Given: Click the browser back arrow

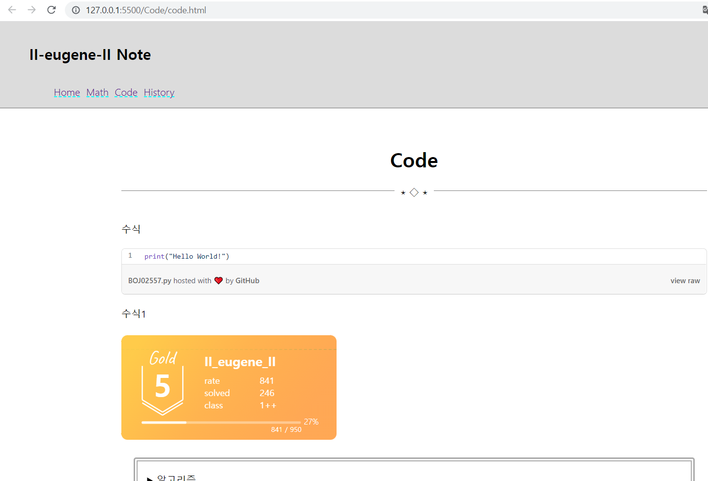Looking at the screenshot, I should [x=12, y=10].
